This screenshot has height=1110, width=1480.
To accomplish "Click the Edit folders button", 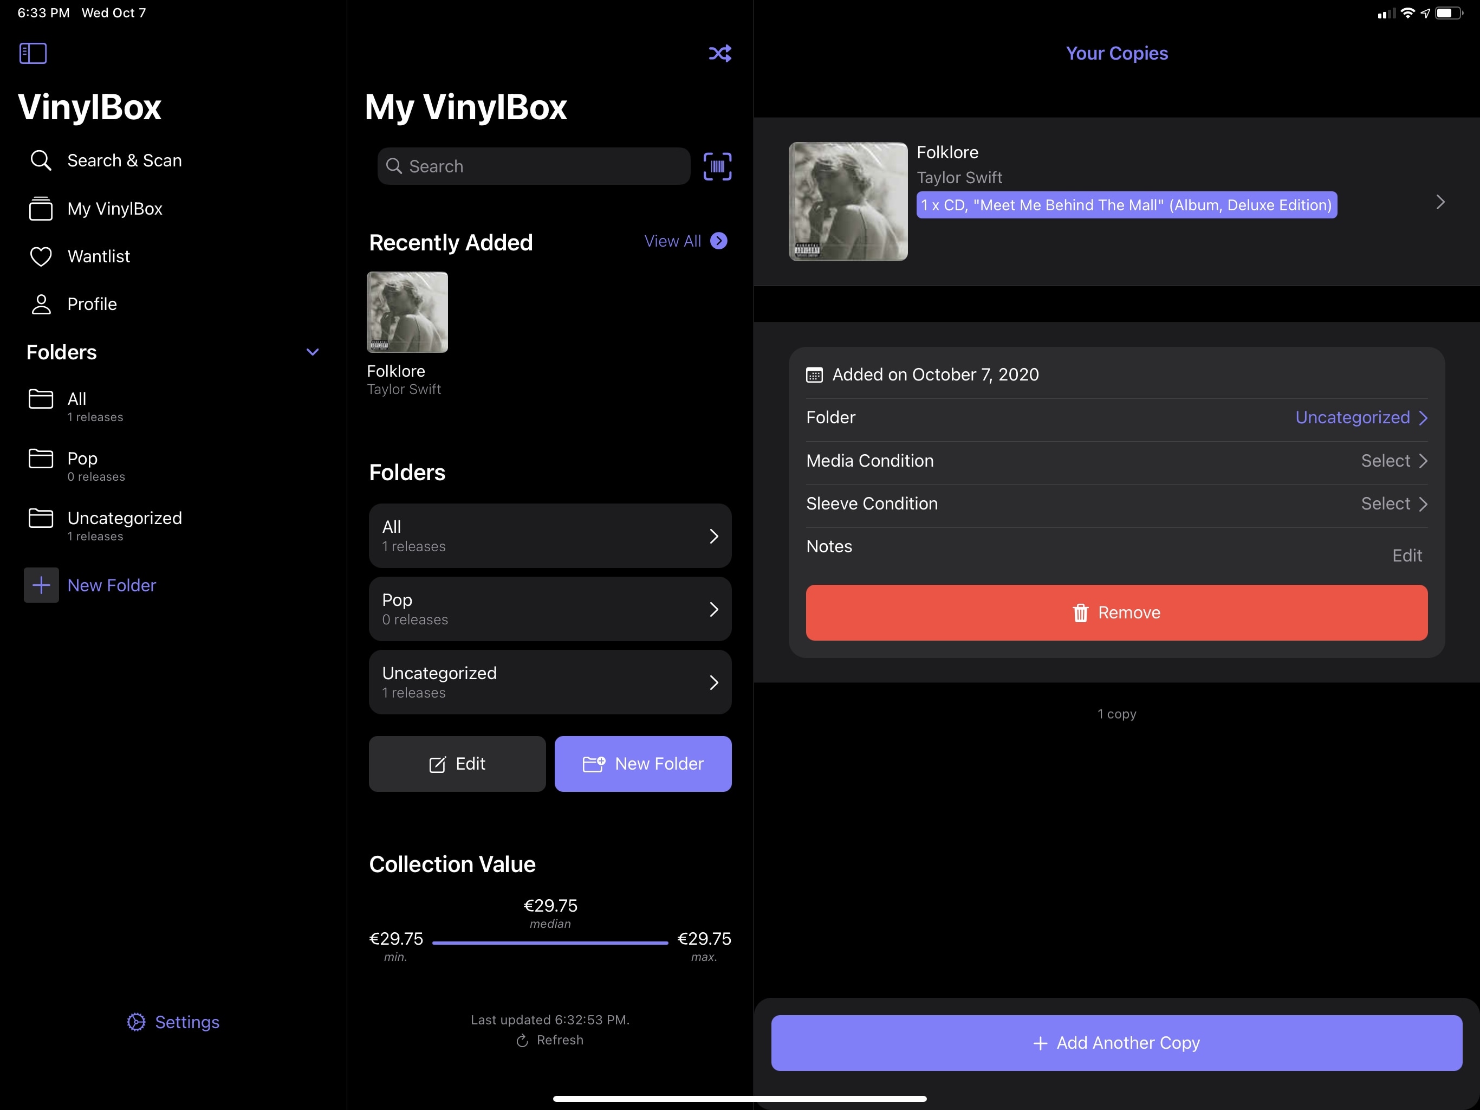I will [457, 764].
